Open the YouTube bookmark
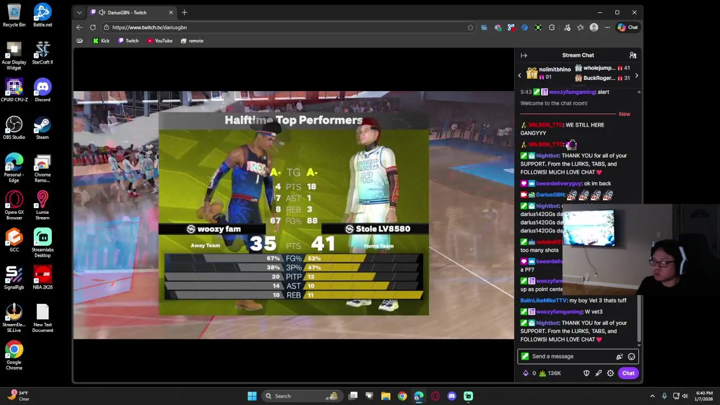Screen dimensions: 720x405 [x=160, y=40]
